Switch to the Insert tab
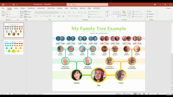The height and width of the screenshot is (97, 173). [x=16, y=8]
